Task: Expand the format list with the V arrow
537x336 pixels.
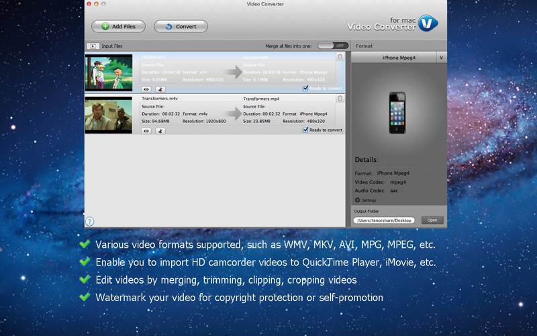Action: (441, 58)
